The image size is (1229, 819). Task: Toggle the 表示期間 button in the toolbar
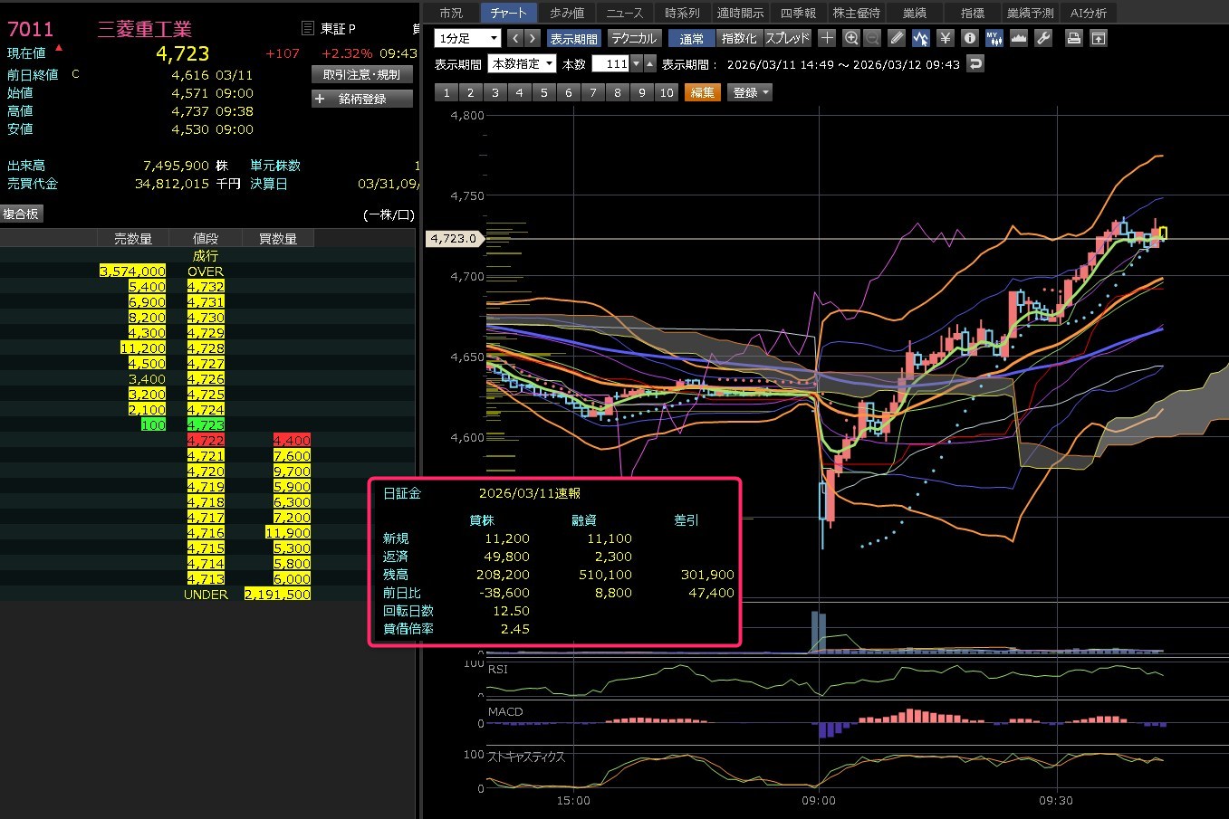coord(573,39)
